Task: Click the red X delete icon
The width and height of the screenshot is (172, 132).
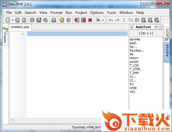Action: pos(90,20)
